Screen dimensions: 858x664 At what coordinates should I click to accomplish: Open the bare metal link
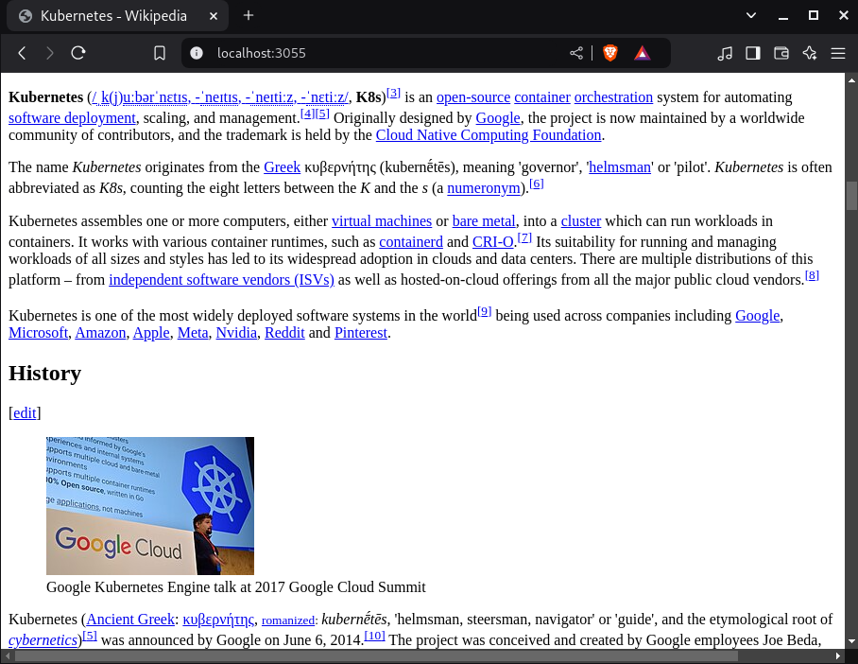pyautogui.click(x=484, y=221)
